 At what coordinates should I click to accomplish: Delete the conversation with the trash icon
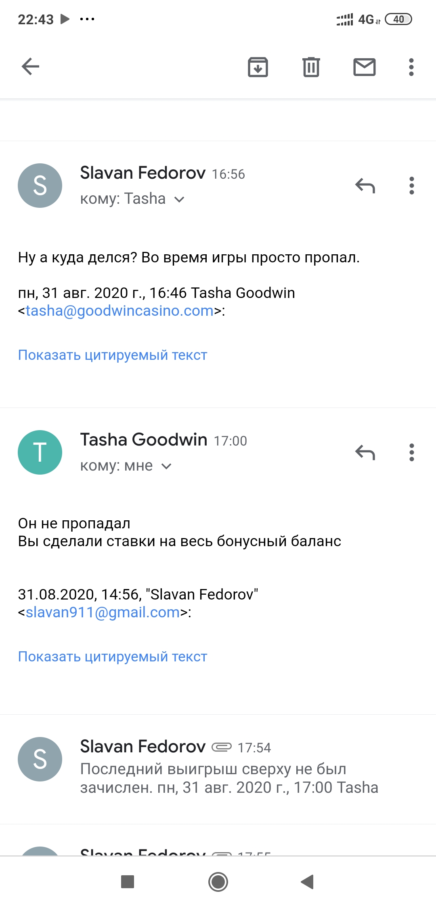311,67
